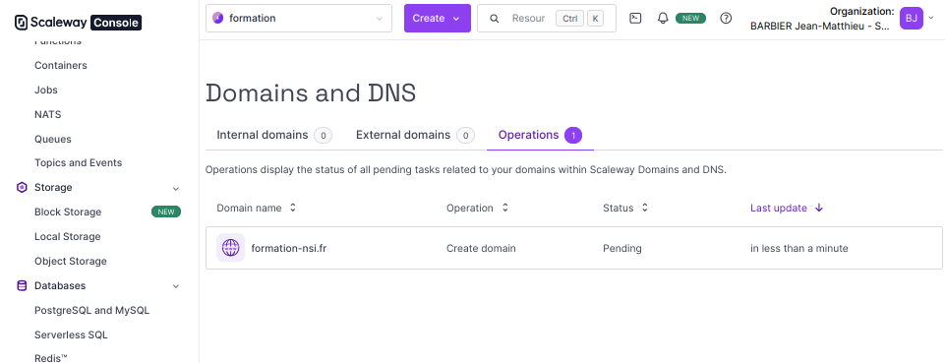Collapse the Storage section chevron
Viewport: 945px width, 363px height.
point(176,188)
